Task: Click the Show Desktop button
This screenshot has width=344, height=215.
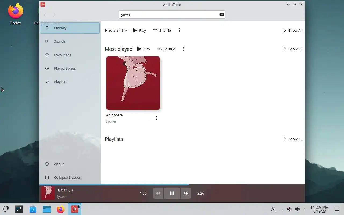Action: pos(337,209)
